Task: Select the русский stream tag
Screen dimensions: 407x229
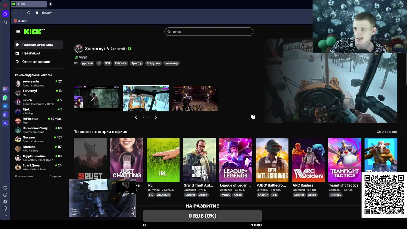Action: click(87, 63)
